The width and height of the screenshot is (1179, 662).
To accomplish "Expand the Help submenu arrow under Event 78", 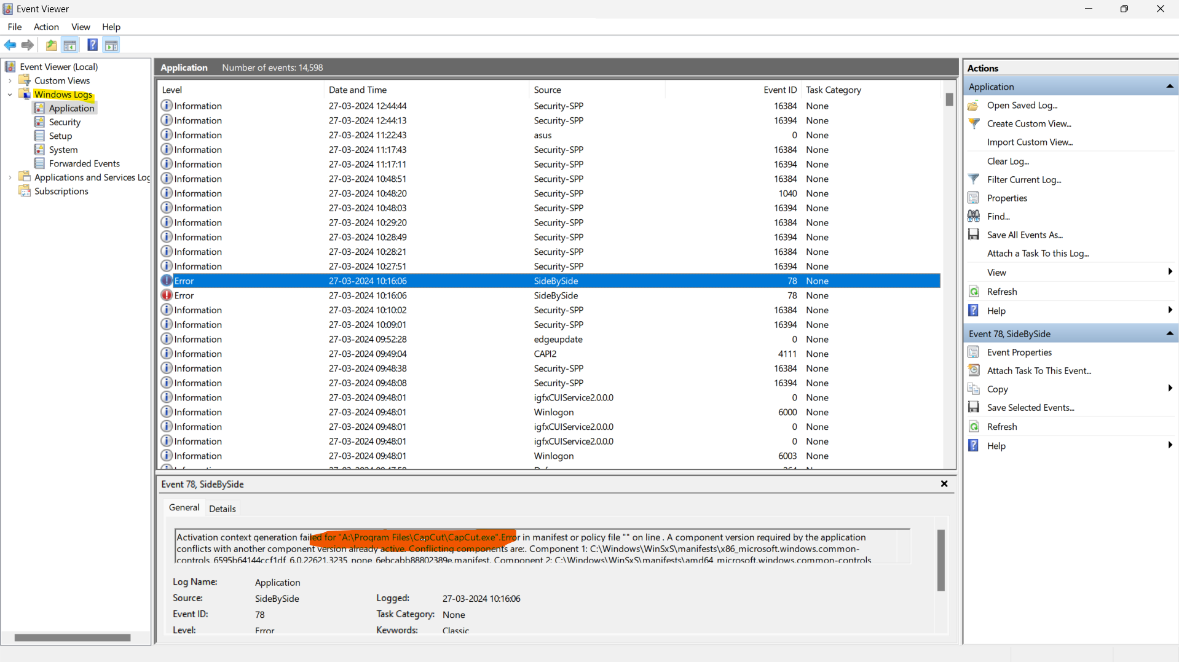I will [x=1170, y=445].
